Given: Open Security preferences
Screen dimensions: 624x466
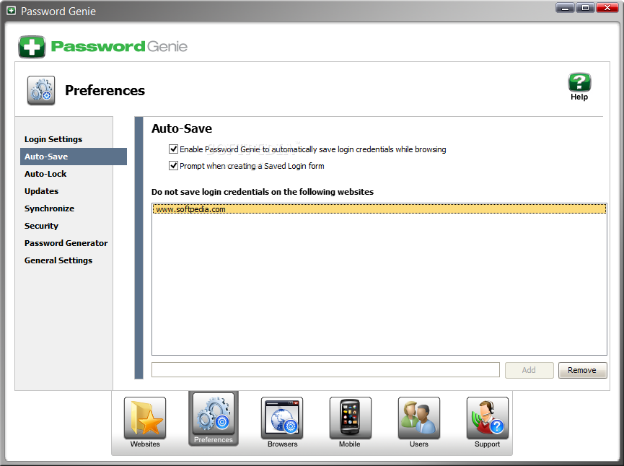Looking at the screenshot, I should coord(41,226).
